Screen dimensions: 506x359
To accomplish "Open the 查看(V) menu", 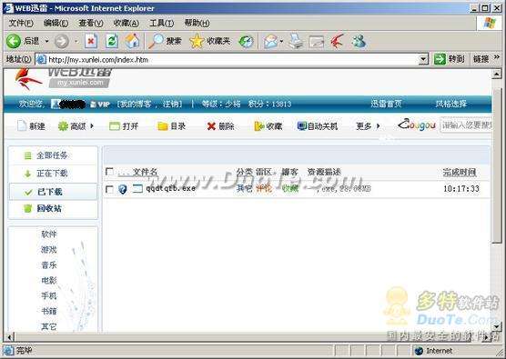I will [91, 23].
